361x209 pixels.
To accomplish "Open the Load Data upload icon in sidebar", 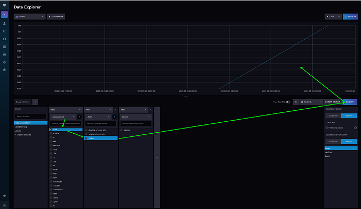I will [5, 23].
